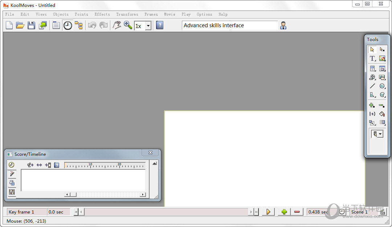Click the export green arrow icon

click(x=43, y=25)
